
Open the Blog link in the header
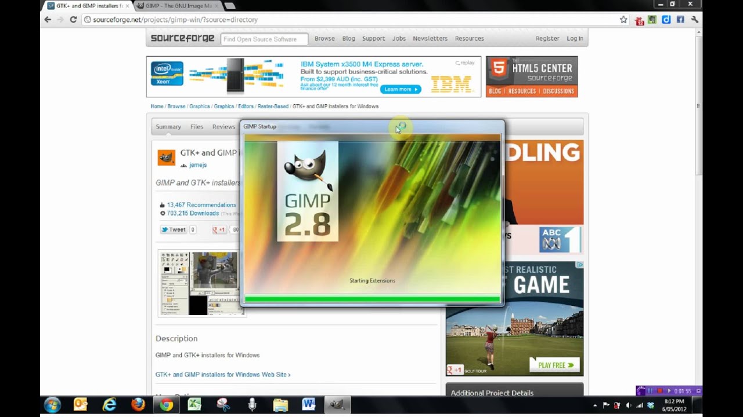pyautogui.click(x=348, y=38)
